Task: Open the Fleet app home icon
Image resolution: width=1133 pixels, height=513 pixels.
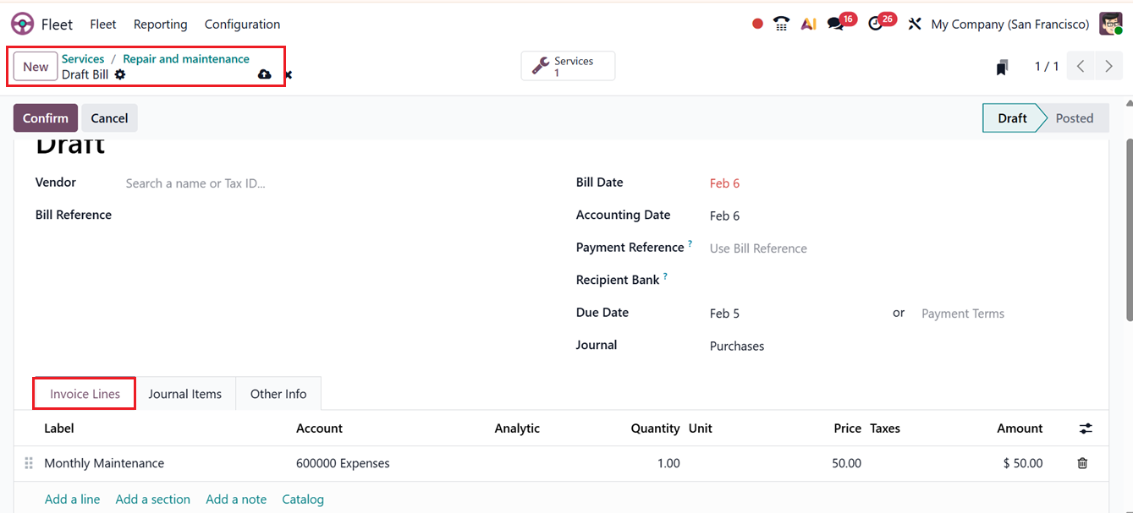Action: pos(23,25)
